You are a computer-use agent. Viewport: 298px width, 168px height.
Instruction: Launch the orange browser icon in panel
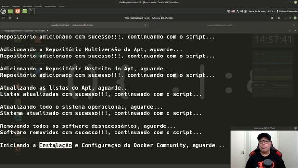[x=18, y=11]
